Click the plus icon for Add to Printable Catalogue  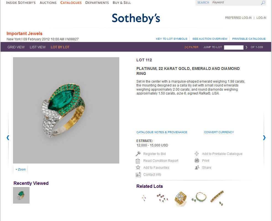[197, 154]
